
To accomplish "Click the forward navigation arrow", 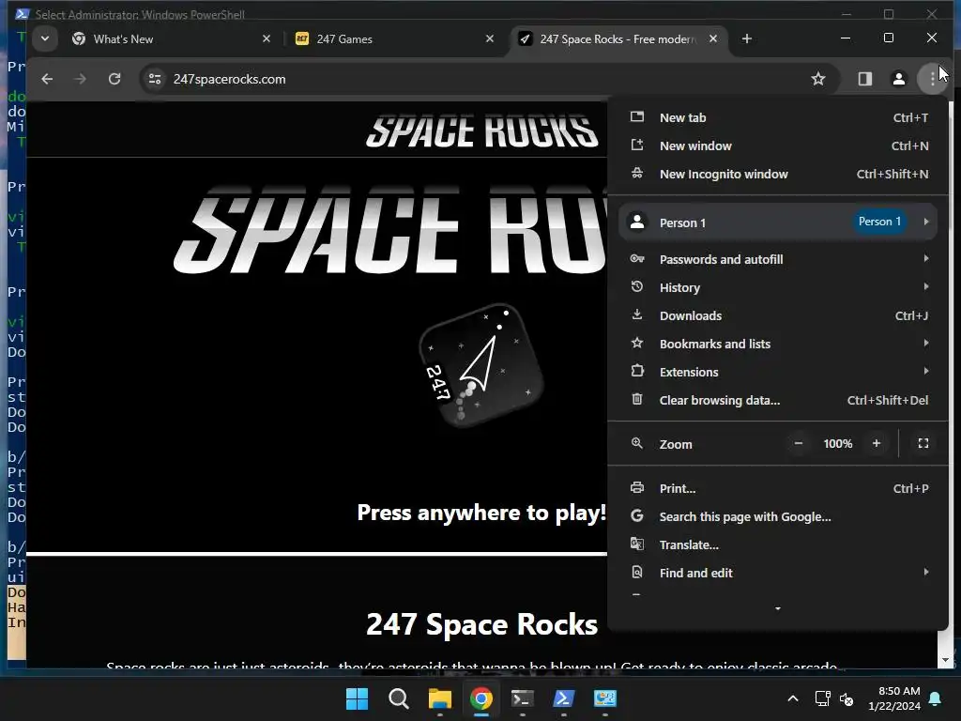I will [81, 79].
